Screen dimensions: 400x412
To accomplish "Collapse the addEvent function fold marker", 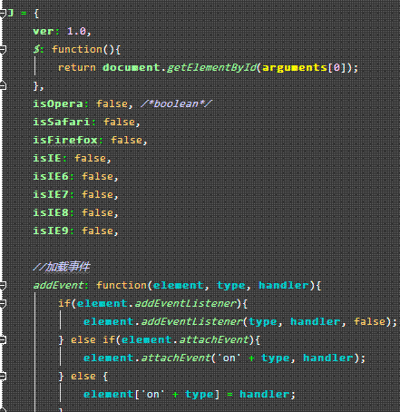I will (3, 286).
